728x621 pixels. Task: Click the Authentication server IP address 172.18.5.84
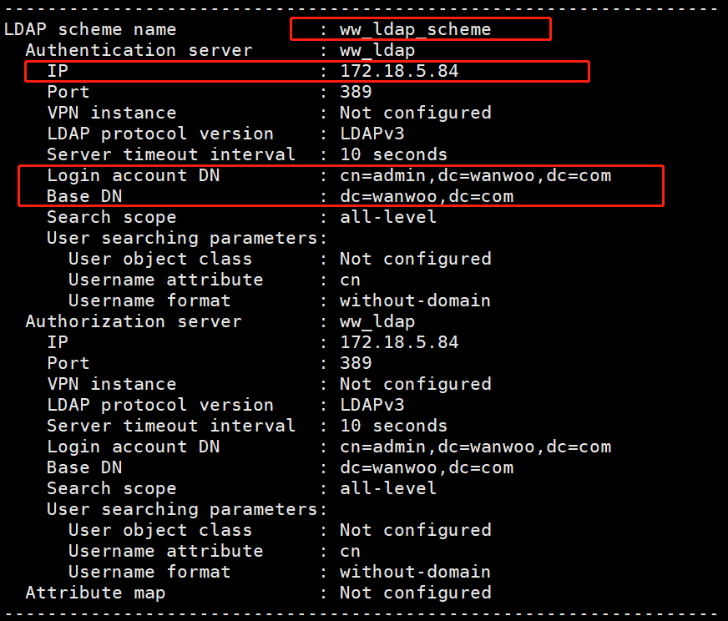(x=399, y=71)
